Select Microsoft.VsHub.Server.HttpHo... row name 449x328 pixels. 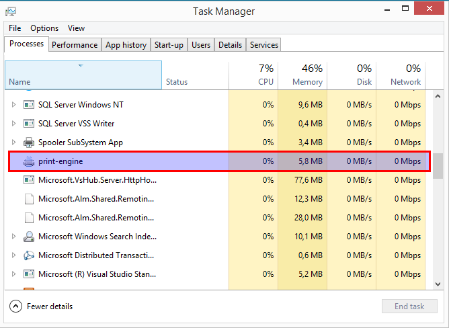click(x=97, y=180)
